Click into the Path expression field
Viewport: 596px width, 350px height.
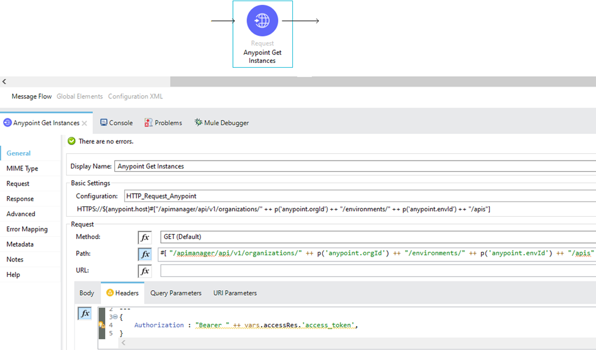pyautogui.click(x=377, y=254)
